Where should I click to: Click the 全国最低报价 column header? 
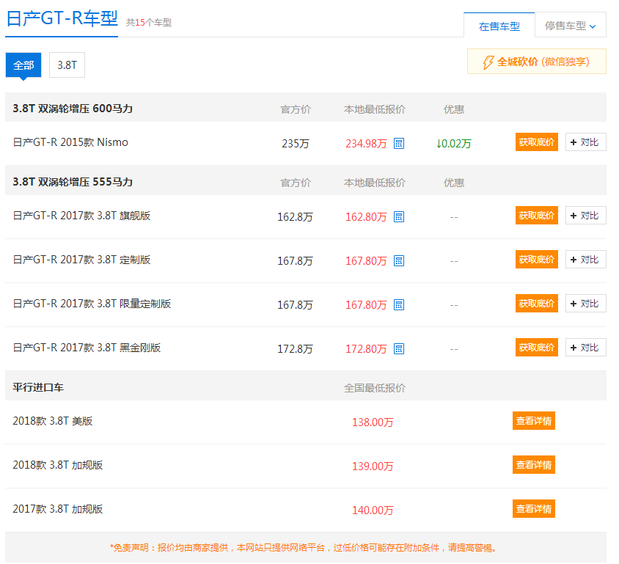point(375,388)
